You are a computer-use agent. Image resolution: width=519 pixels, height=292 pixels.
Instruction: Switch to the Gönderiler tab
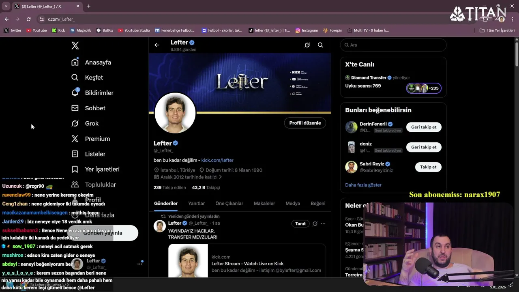166,204
